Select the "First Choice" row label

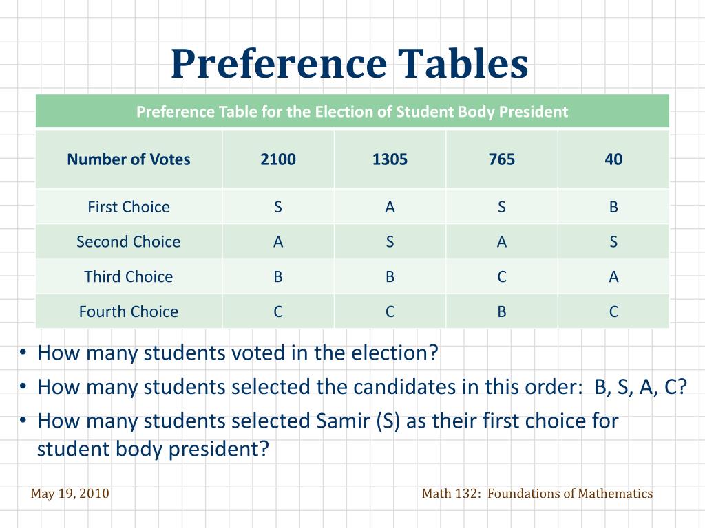(x=129, y=207)
